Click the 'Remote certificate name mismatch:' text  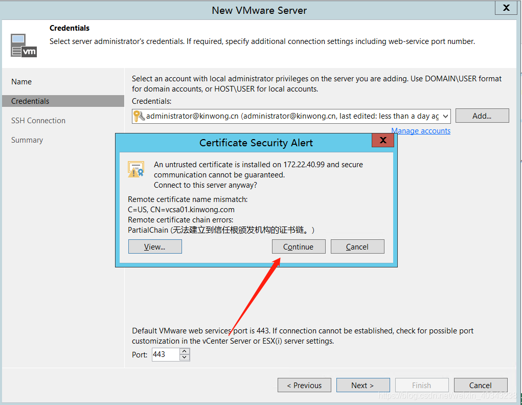[188, 199]
